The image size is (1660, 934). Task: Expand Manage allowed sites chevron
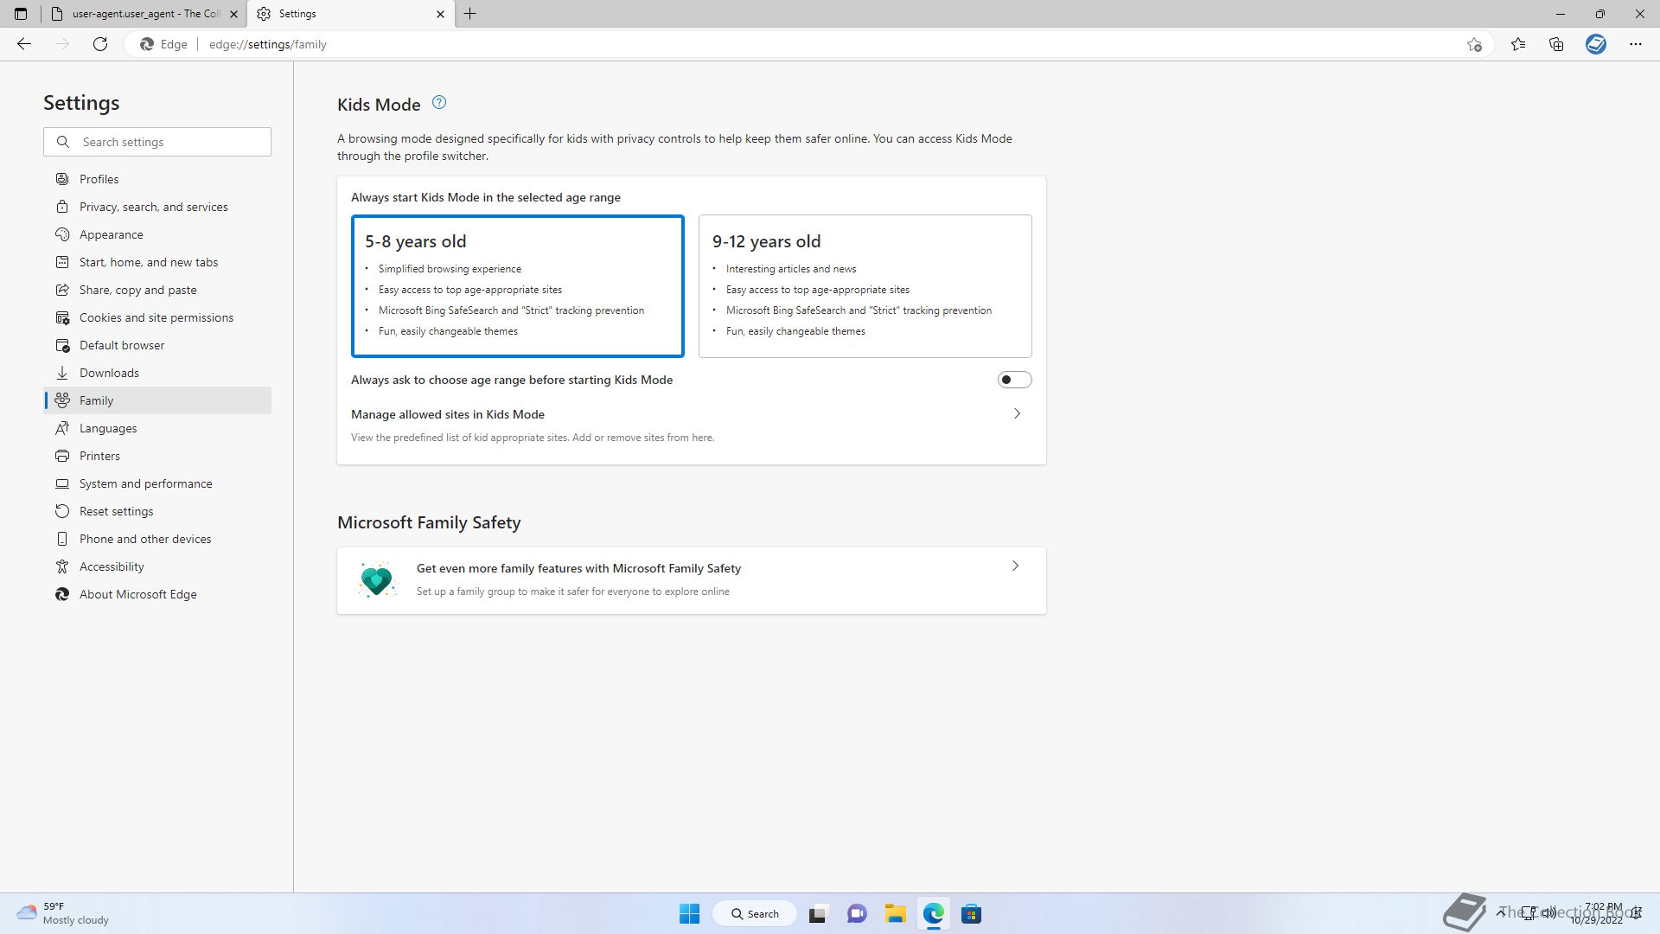click(1017, 414)
